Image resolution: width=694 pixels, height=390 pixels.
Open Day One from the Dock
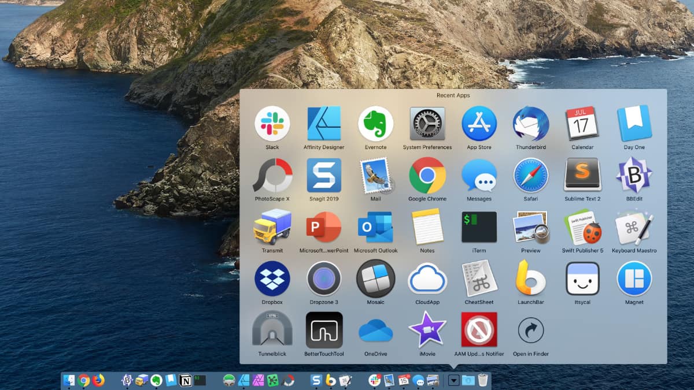tap(171, 380)
